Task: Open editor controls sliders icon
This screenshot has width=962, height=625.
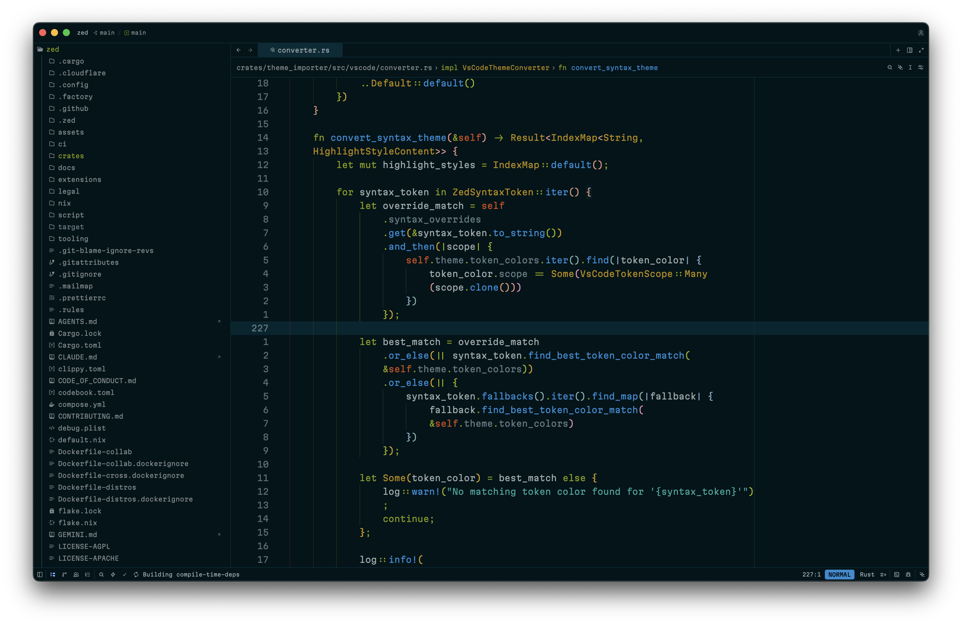Action: click(921, 67)
